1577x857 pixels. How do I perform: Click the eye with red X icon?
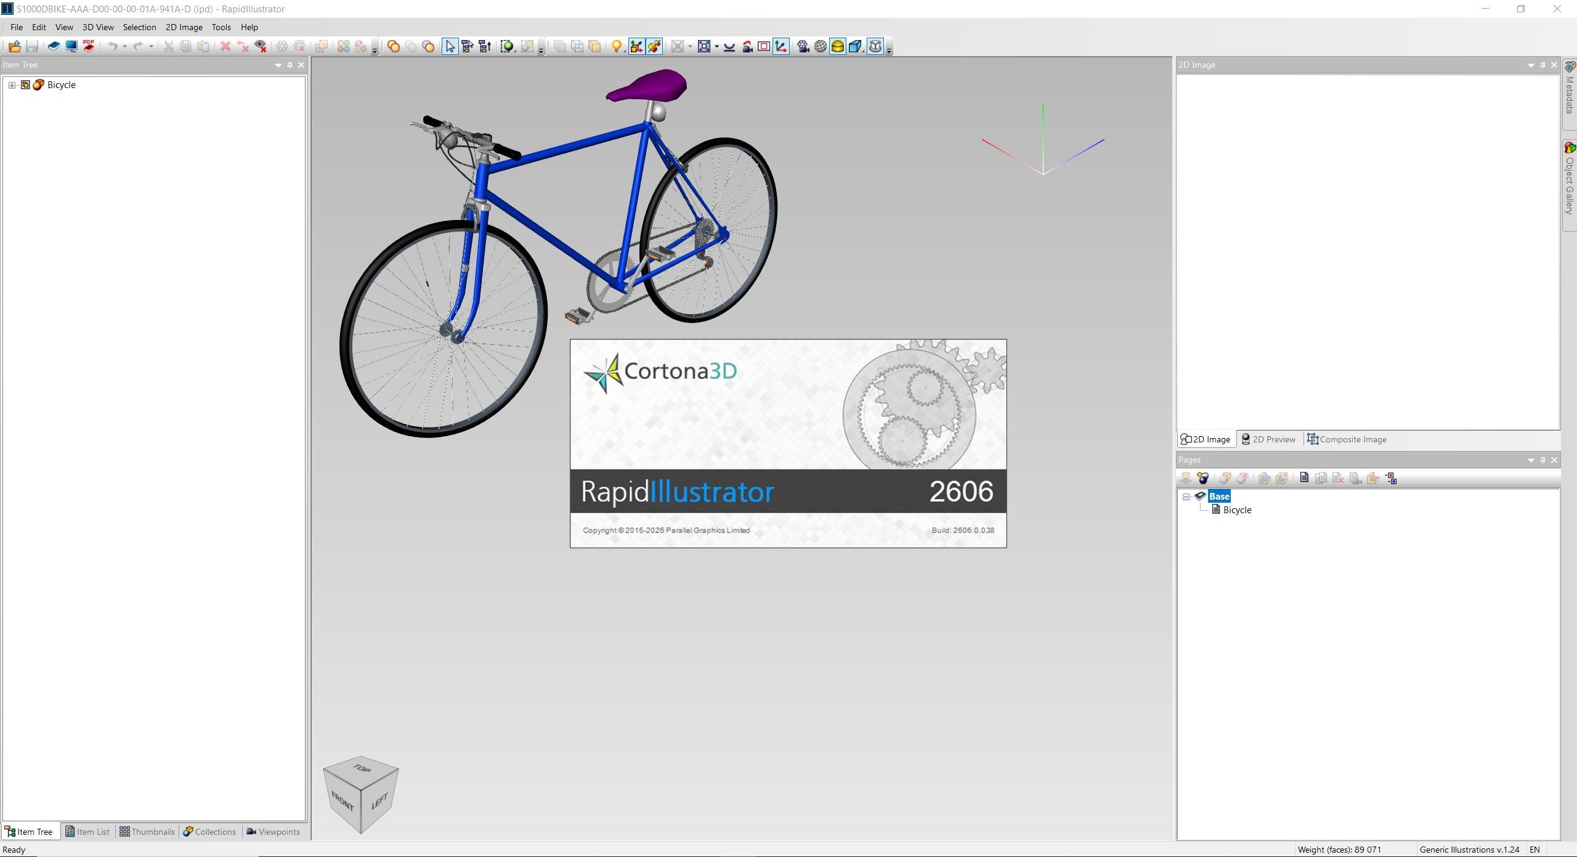pyautogui.click(x=261, y=46)
